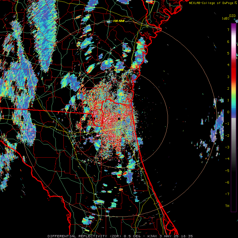This screenshot has width=238, height=238.
Task: Click the TH threshold label on scale
Action: tap(227, 206)
